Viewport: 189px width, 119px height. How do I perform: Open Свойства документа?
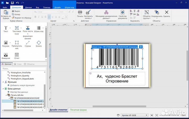[123, 15]
